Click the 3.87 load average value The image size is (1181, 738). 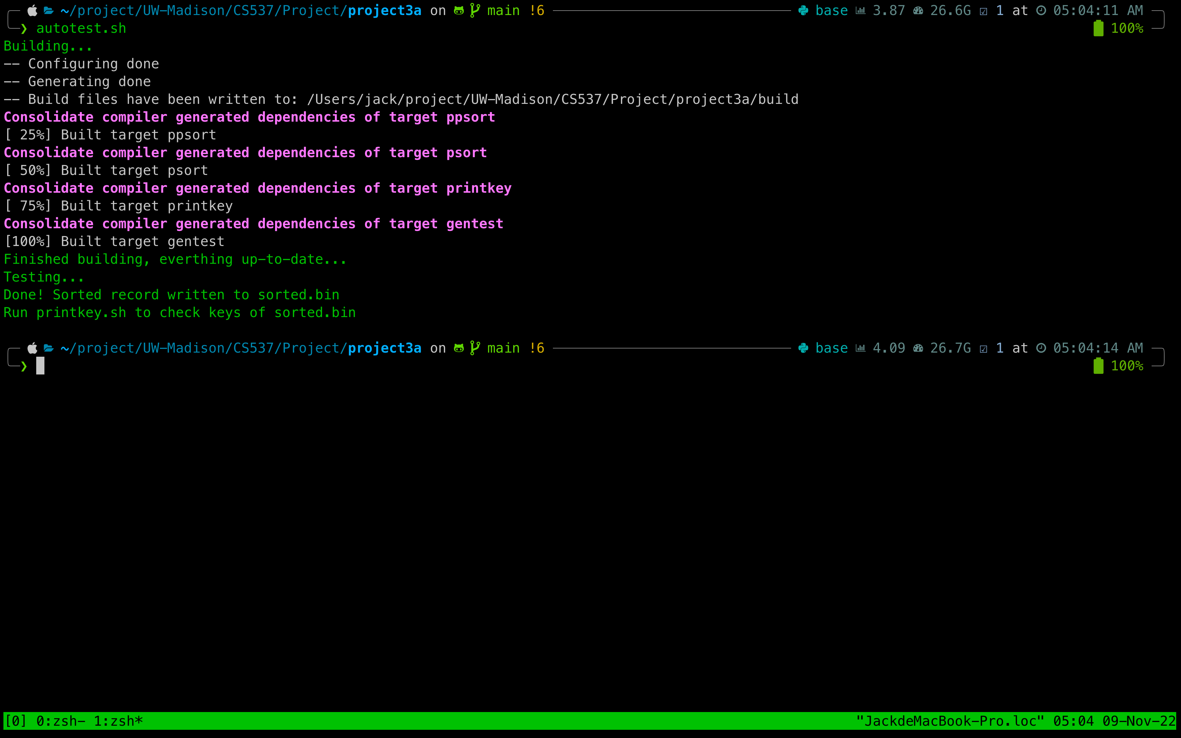889,11
